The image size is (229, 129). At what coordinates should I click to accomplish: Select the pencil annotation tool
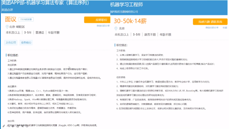pyautogui.click(x=4, y=126)
